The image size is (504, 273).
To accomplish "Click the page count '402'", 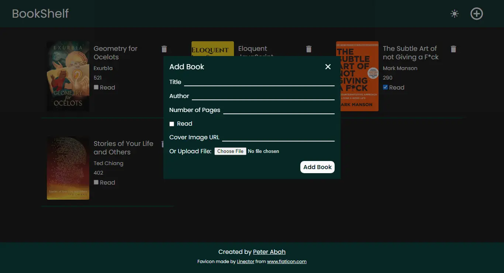I will point(98,173).
